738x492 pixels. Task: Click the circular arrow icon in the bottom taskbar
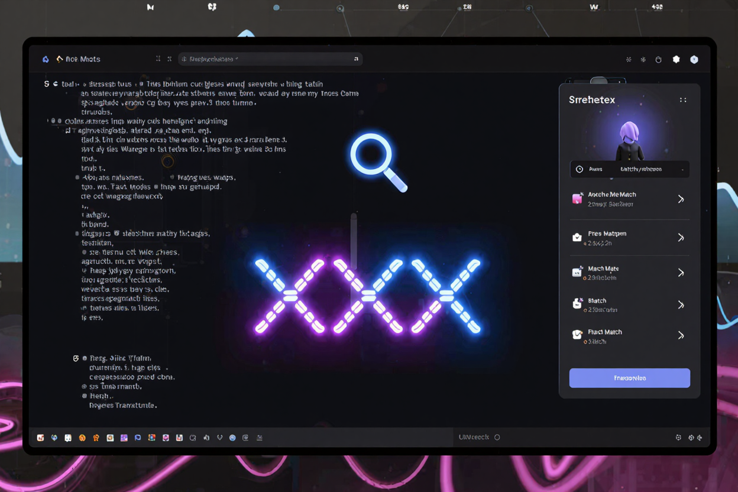pos(193,438)
